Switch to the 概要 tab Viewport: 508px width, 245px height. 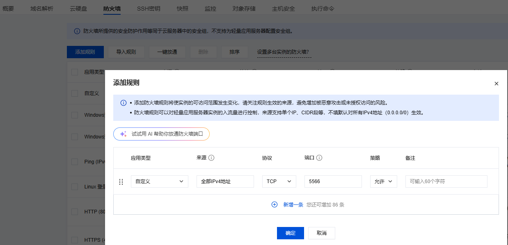[8, 8]
